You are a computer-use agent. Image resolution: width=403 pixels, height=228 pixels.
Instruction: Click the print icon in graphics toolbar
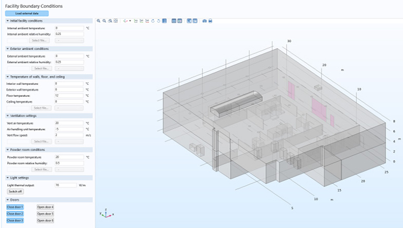[x=210, y=21]
